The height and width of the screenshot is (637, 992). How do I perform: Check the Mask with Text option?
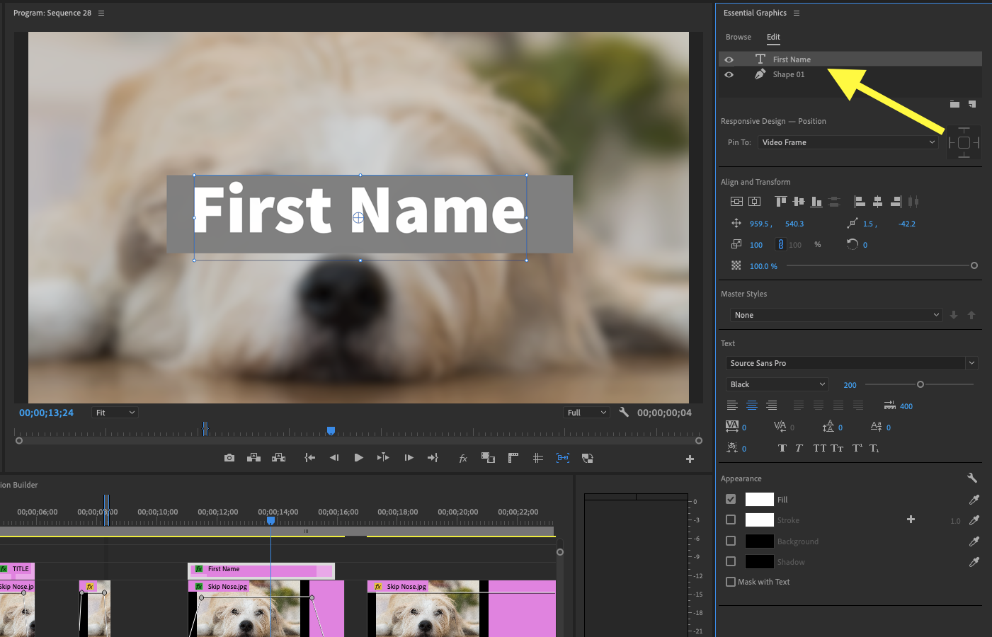(731, 582)
